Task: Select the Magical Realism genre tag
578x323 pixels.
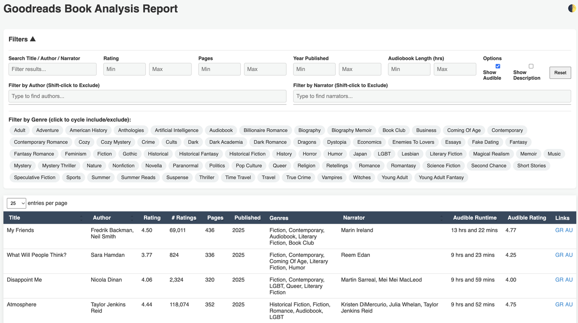Action: click(x=491, y=154)
